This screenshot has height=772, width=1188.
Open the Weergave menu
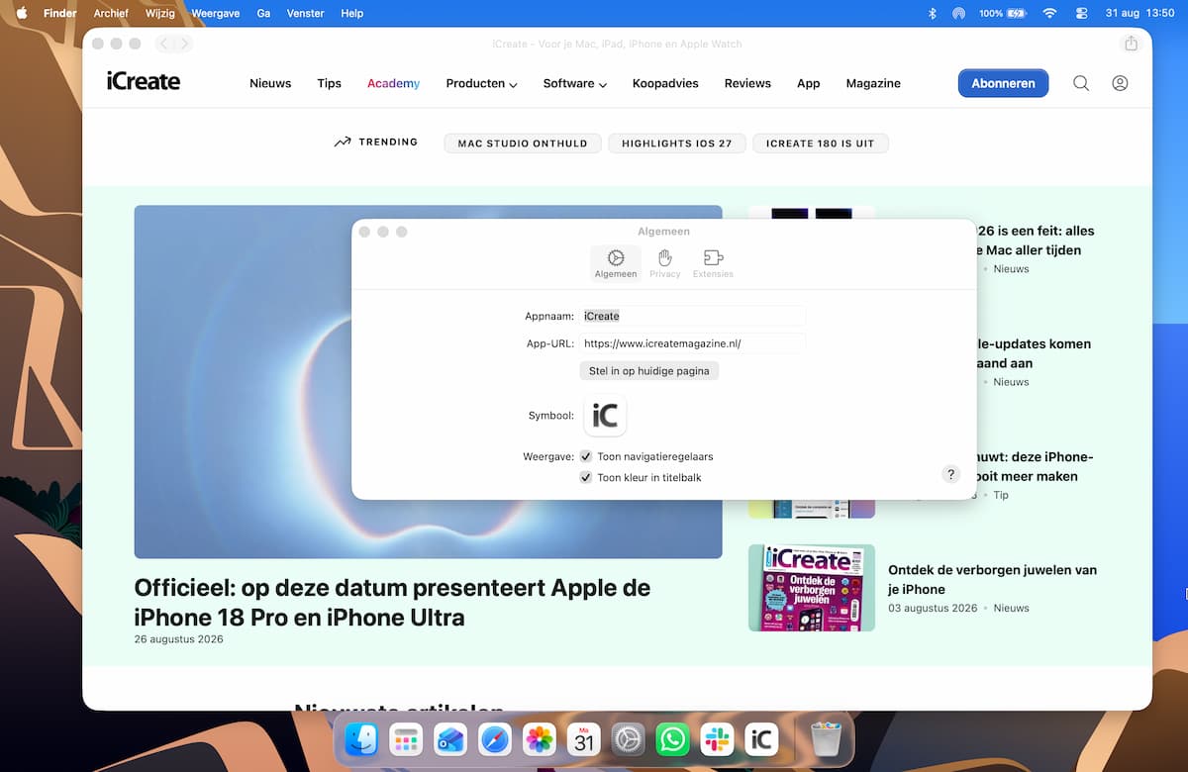click(216, 13)
